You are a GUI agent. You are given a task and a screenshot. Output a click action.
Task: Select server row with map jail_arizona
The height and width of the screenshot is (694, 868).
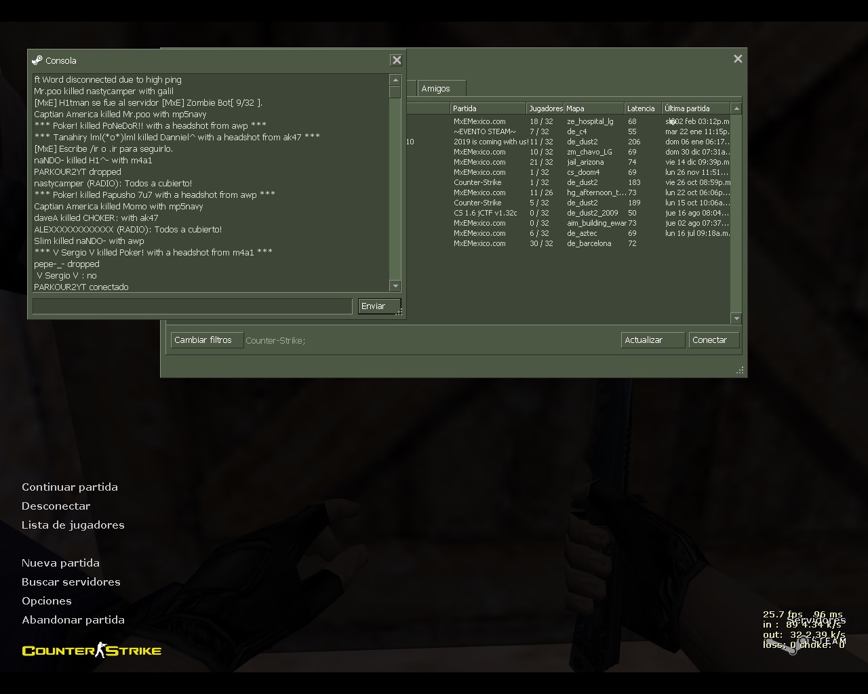tap(568, 162)
